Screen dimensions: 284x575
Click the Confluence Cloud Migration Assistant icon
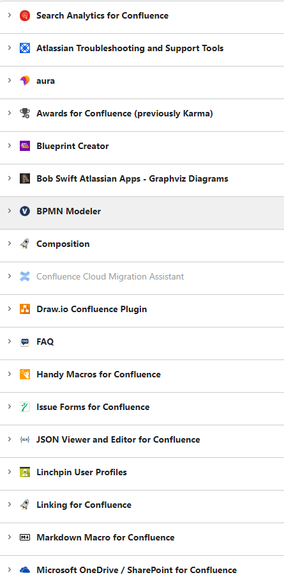[x=24, y=276]
